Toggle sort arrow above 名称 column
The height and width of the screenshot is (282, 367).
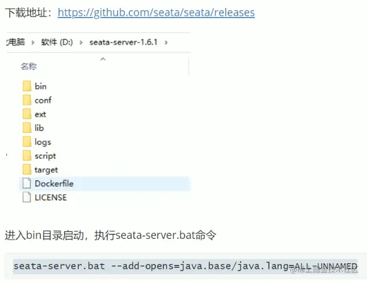point(103,59)
